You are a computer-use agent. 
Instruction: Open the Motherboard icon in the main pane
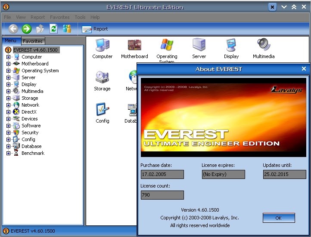pos(134,49)
